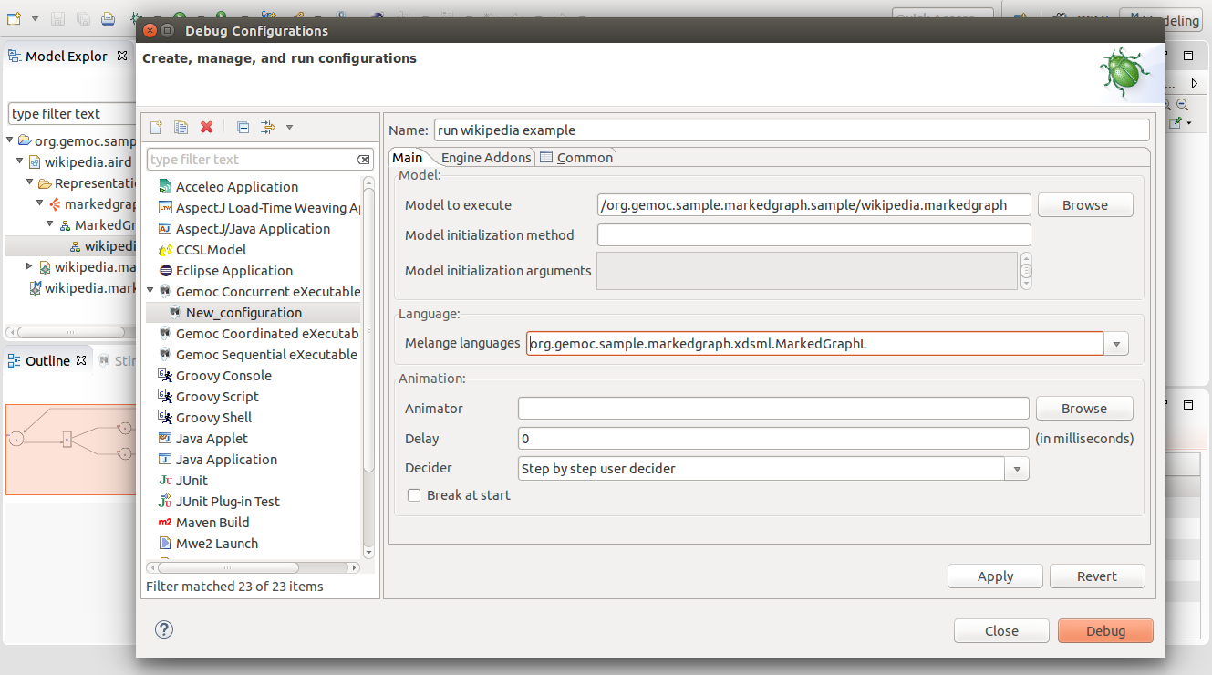Click the Animator text field
The width and height of the screenshot is (1212, 675).
tap(773, 409)
